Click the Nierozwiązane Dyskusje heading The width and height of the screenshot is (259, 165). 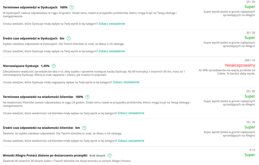pyautogui.click(x=21, y=66)
